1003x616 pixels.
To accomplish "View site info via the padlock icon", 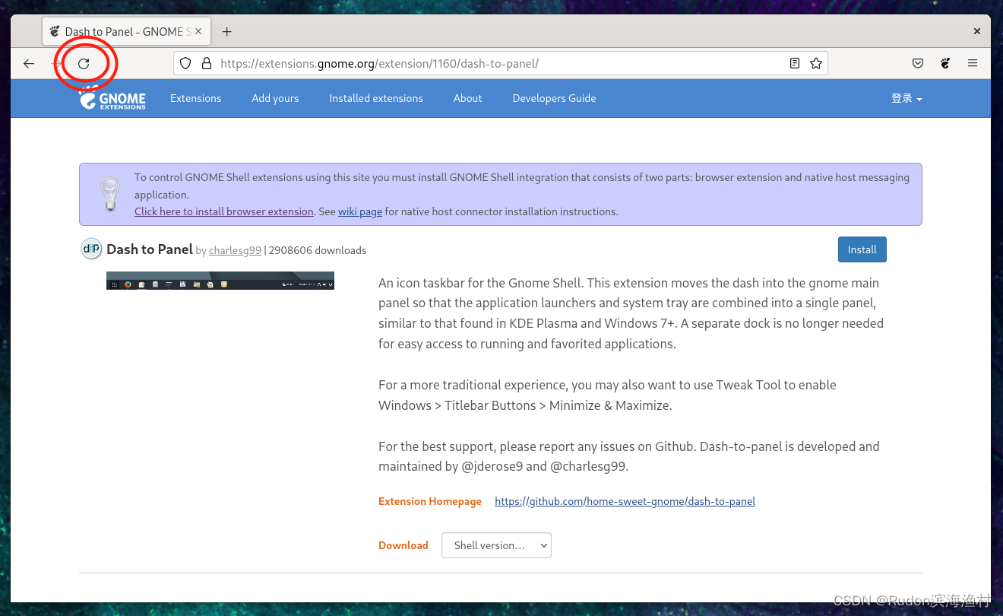I will pyautogui.click(x=206, y=64).
